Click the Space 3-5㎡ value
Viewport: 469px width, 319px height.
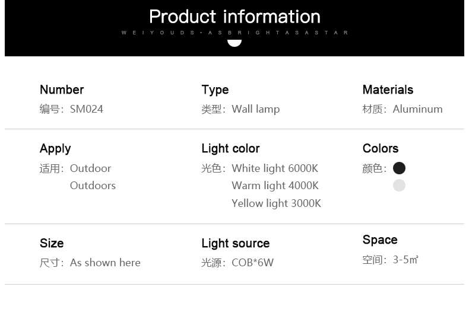(405, 260)
